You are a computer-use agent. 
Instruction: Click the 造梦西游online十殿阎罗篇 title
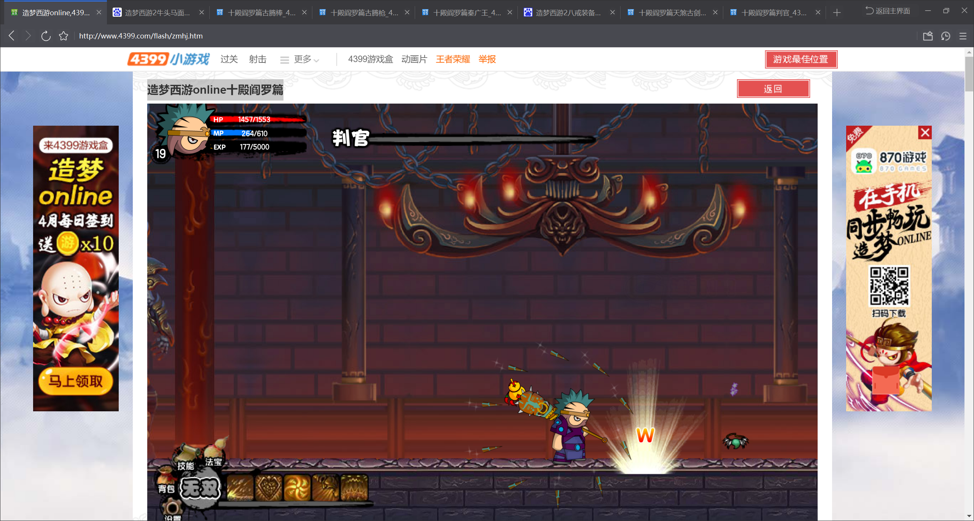[215, 90]
